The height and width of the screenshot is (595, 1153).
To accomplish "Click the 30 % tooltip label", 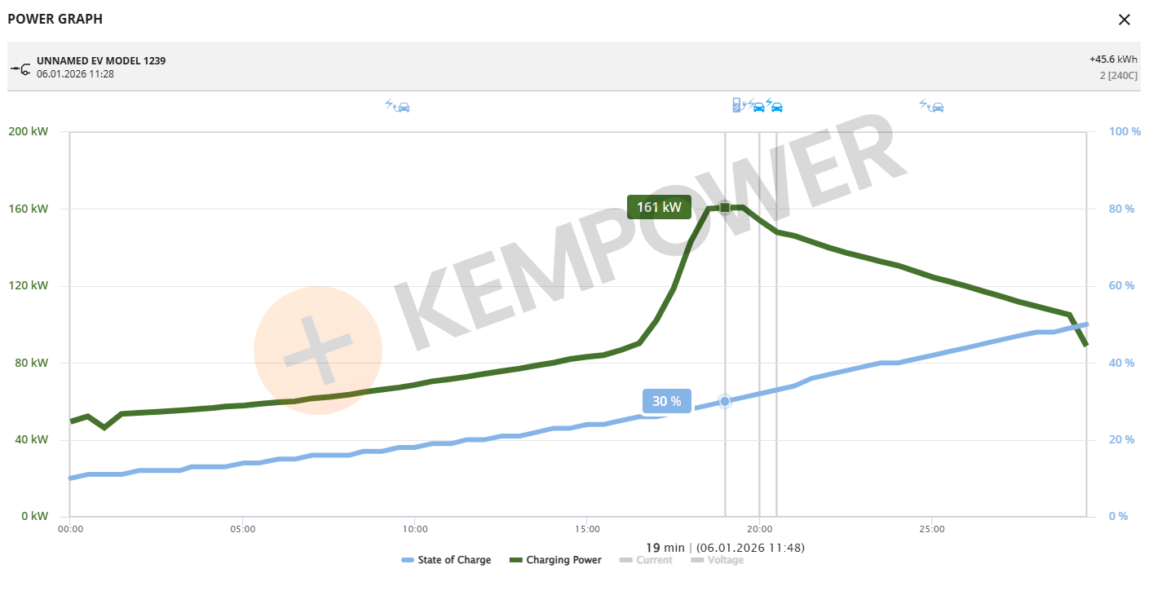I will pyautogui.click(x=666, y=401).
